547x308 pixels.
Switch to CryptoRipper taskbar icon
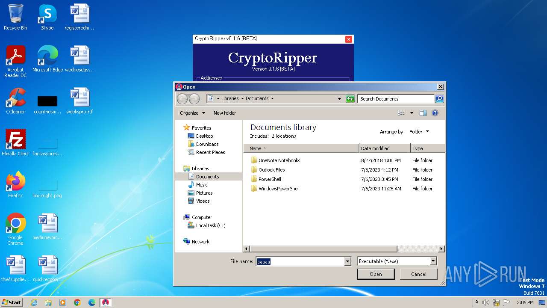click(x=106, y=302)
